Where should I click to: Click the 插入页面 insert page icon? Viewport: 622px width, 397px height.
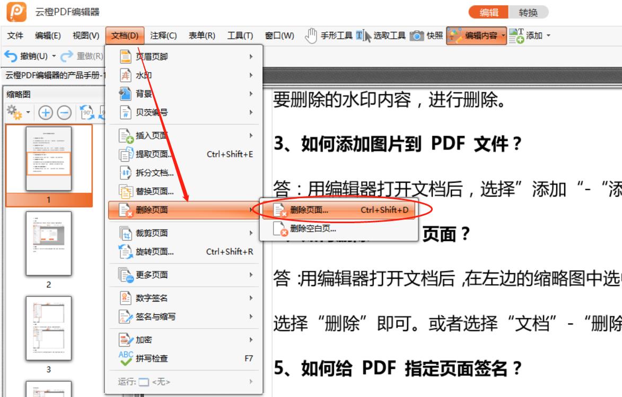126,136
